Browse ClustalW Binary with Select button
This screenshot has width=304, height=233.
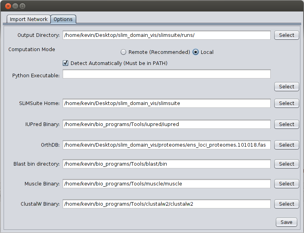tap(286, 204)
